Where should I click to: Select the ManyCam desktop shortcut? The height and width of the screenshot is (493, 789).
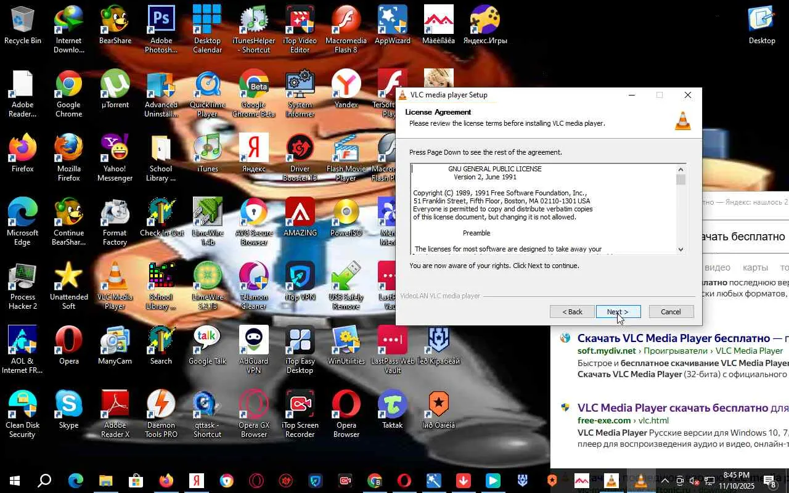(x=115, y=346)
